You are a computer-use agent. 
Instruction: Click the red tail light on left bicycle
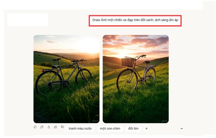coord(42,71)
